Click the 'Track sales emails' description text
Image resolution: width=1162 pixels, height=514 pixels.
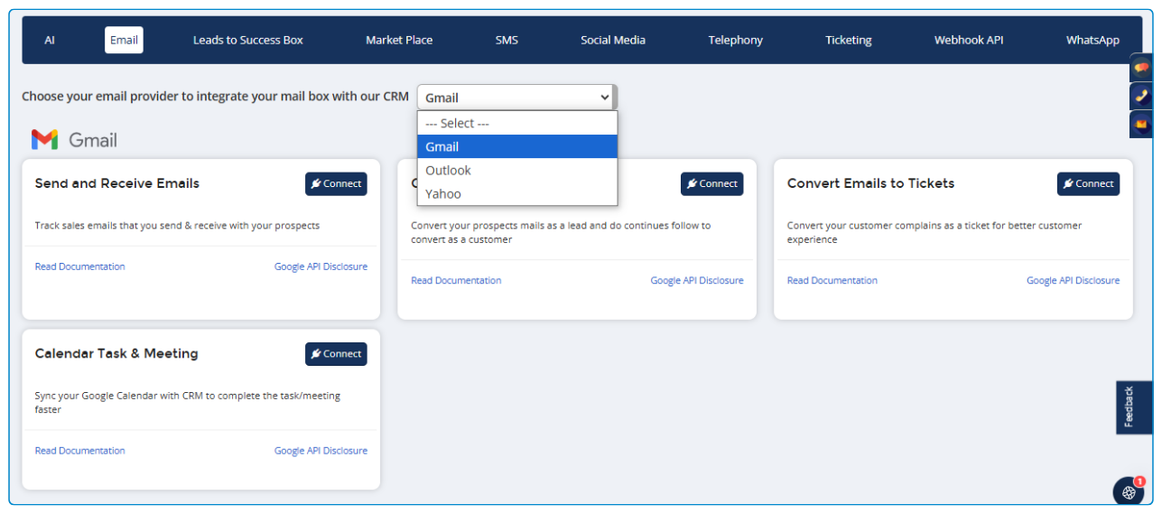coord(177,226)
